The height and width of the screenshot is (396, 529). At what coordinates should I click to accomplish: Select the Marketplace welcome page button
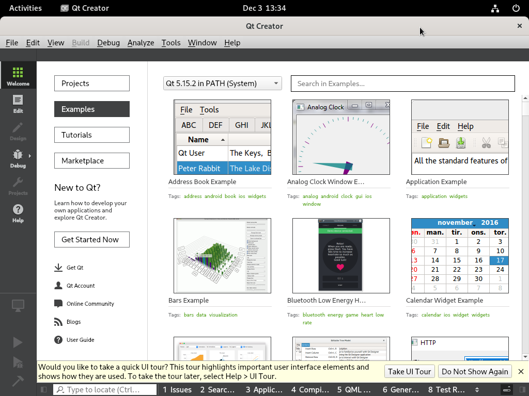click(92, 161)
